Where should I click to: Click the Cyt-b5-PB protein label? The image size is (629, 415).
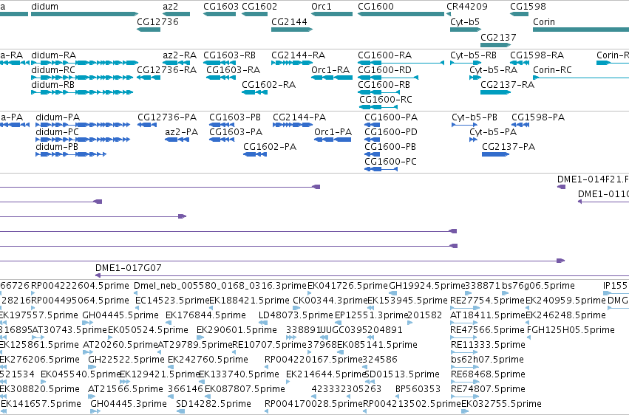[475, 117]
